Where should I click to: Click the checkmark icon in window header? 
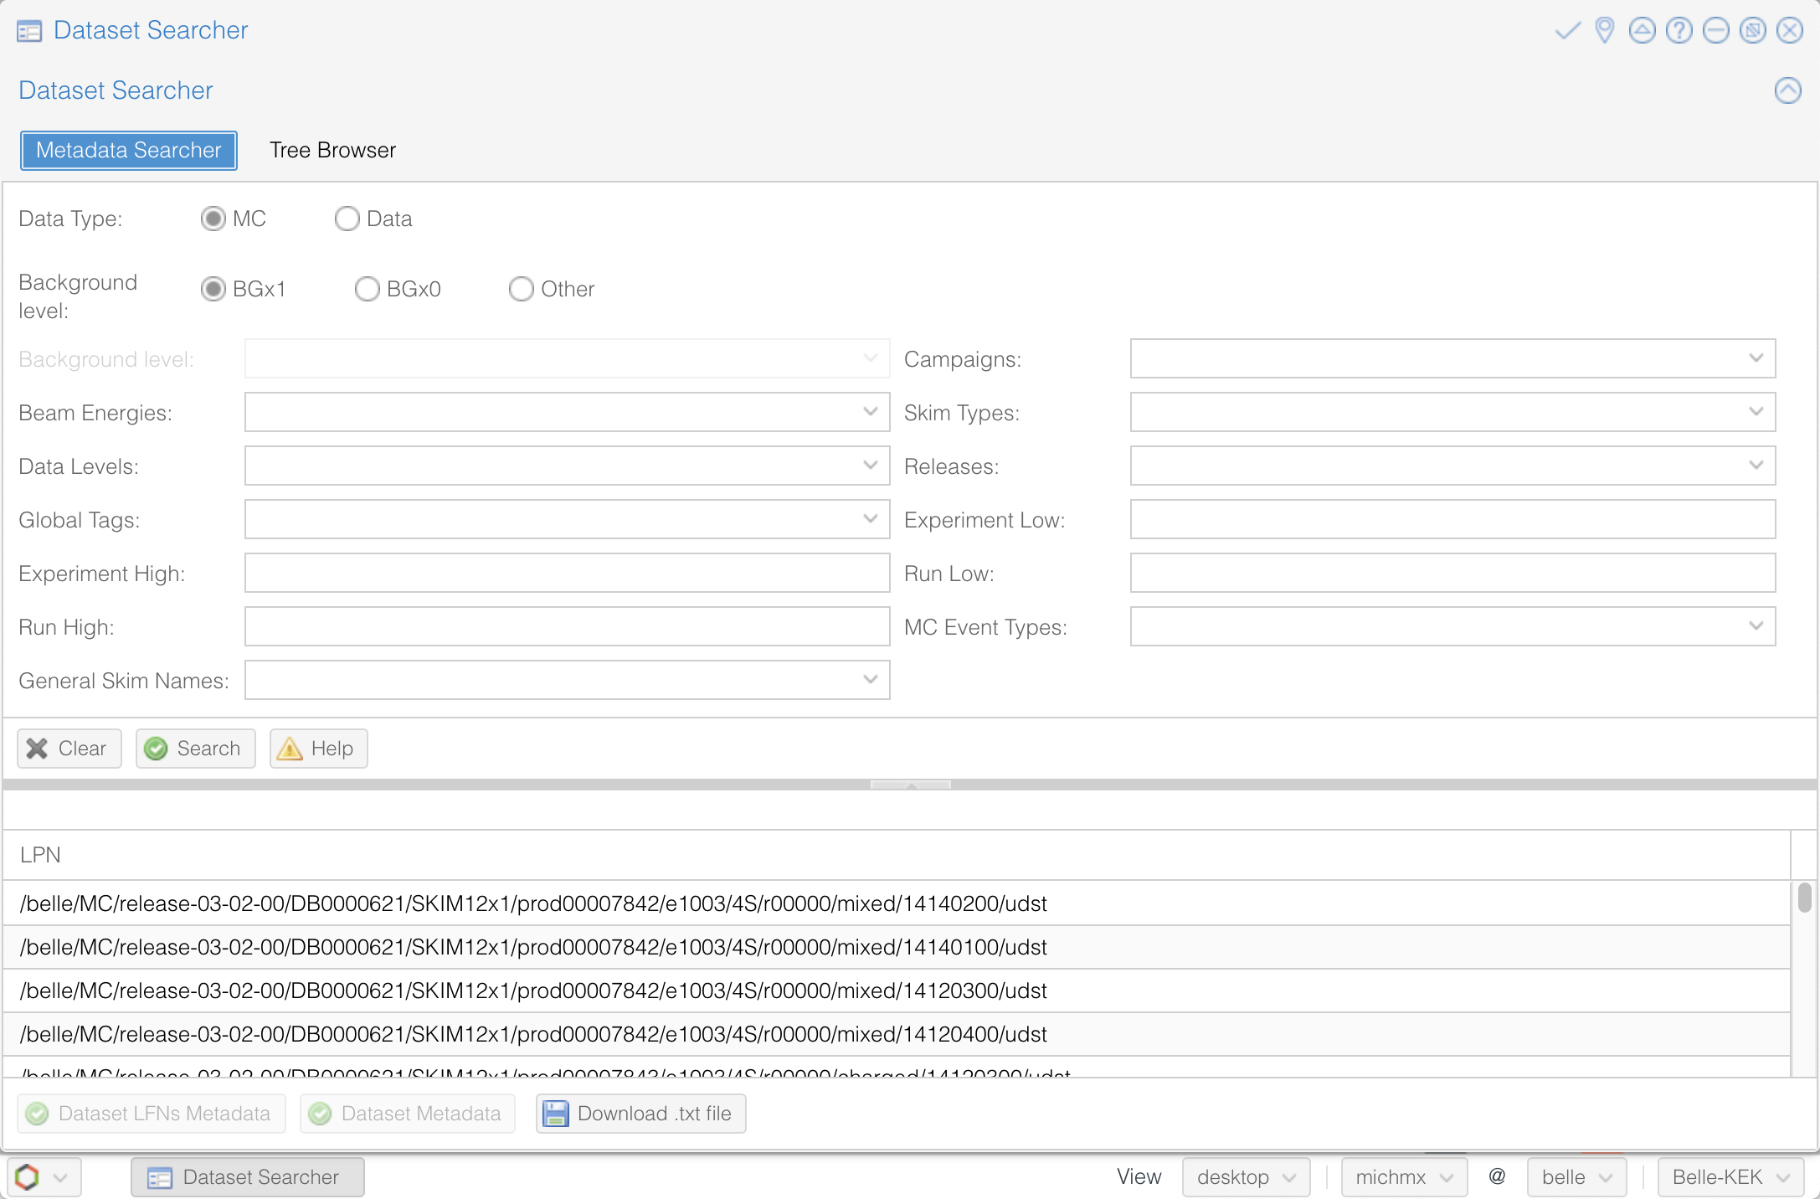[x=1567, y=31]
